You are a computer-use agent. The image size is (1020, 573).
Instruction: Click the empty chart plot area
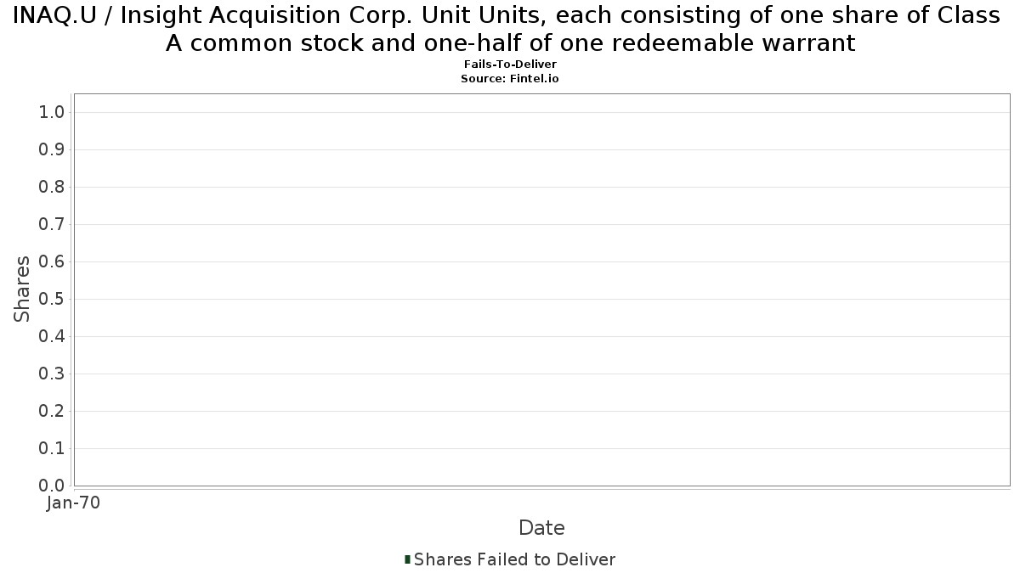[x=541, y=289]
